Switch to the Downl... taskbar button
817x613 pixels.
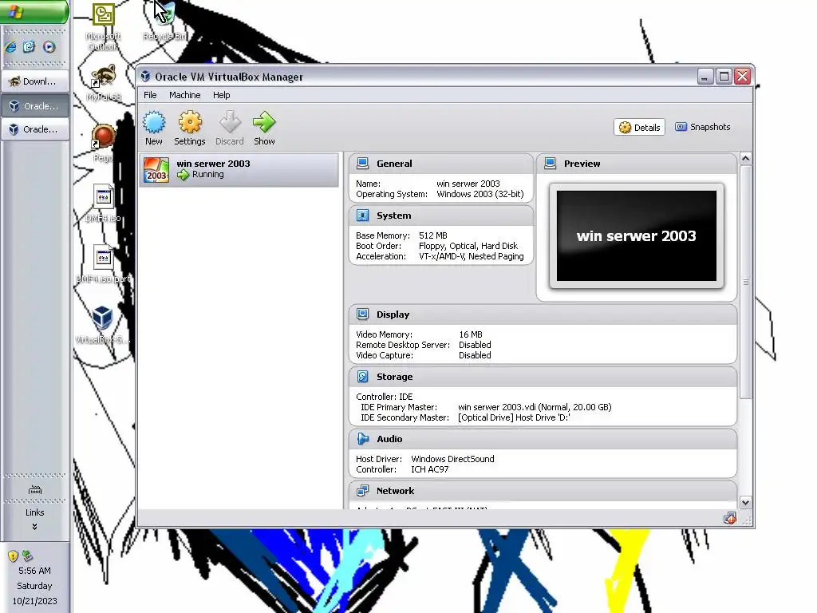tap(35, 81)
